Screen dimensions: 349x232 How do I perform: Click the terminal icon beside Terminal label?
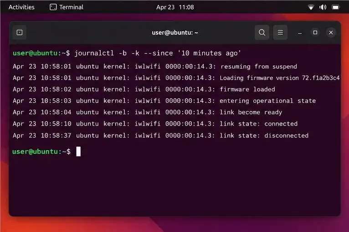point(53,7)
